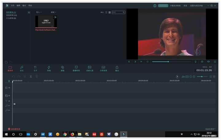
Task: Jump to previous frame in preview
Action: [x=129, y=62]
